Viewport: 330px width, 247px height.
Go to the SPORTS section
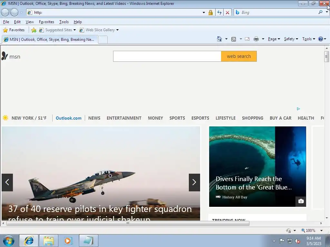(x=177, y=118)
